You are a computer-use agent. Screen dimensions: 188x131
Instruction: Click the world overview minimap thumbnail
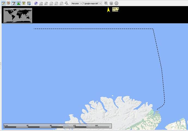(18, 16)
